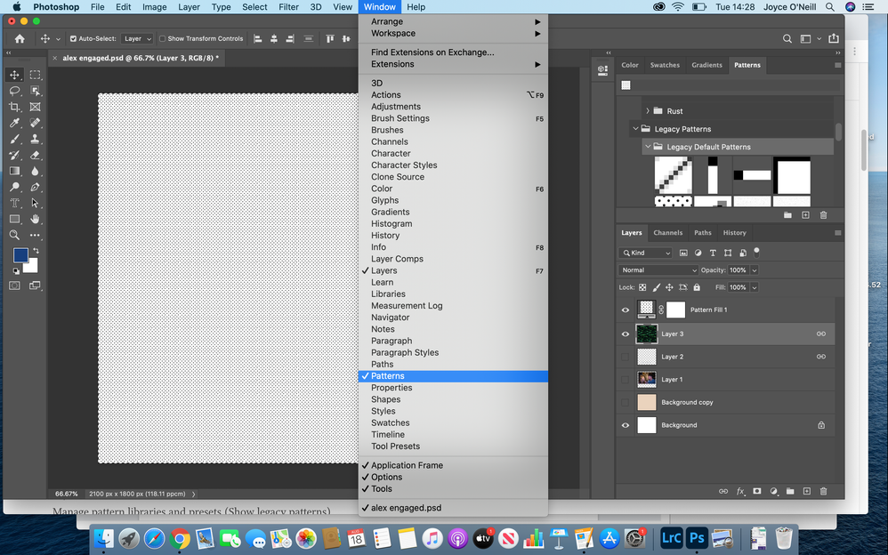
Task: Delete a layer using the trash icon
Action: pos(824,491)
